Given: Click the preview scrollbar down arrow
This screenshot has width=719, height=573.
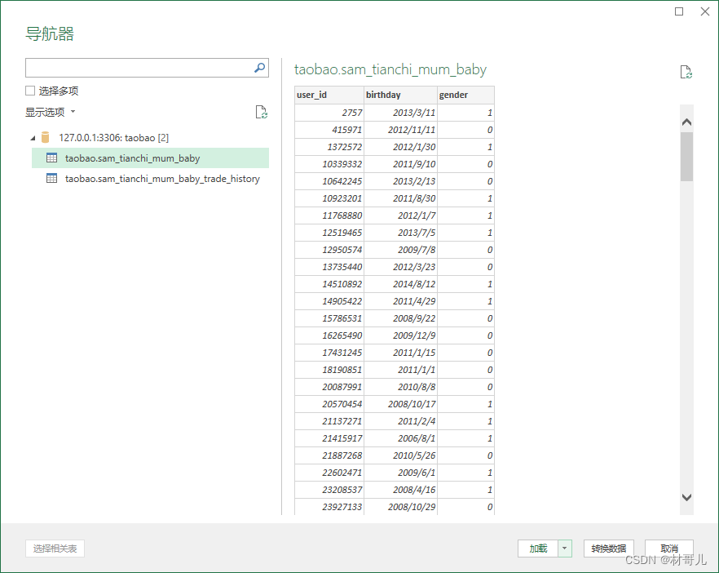Looking at the screenshot, I should click(687, 497).
